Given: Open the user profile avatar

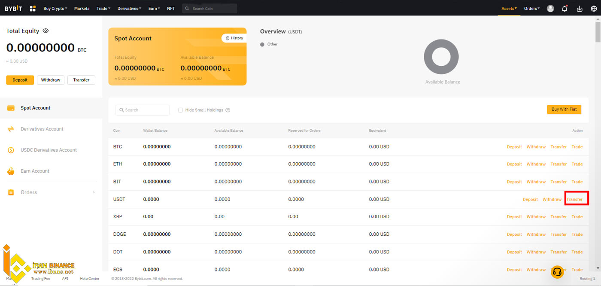Looking at the screenshot, I should pyautogui.click(x=550, y=8).
